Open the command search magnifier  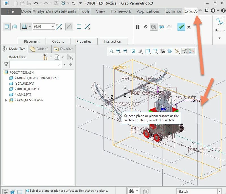click(x=206, y=11)
